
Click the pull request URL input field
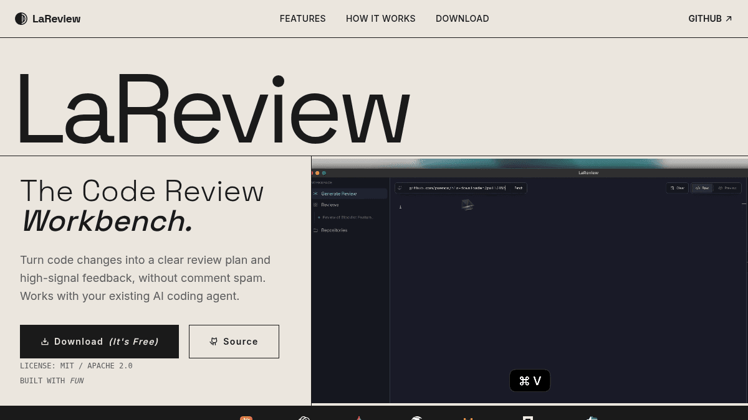click(x=456, y=188)
